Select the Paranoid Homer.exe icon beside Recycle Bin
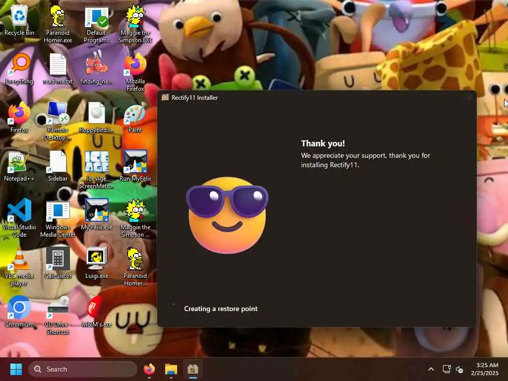Image resolution: width=508 pixels, height=381 pixels. coord(58,24)
